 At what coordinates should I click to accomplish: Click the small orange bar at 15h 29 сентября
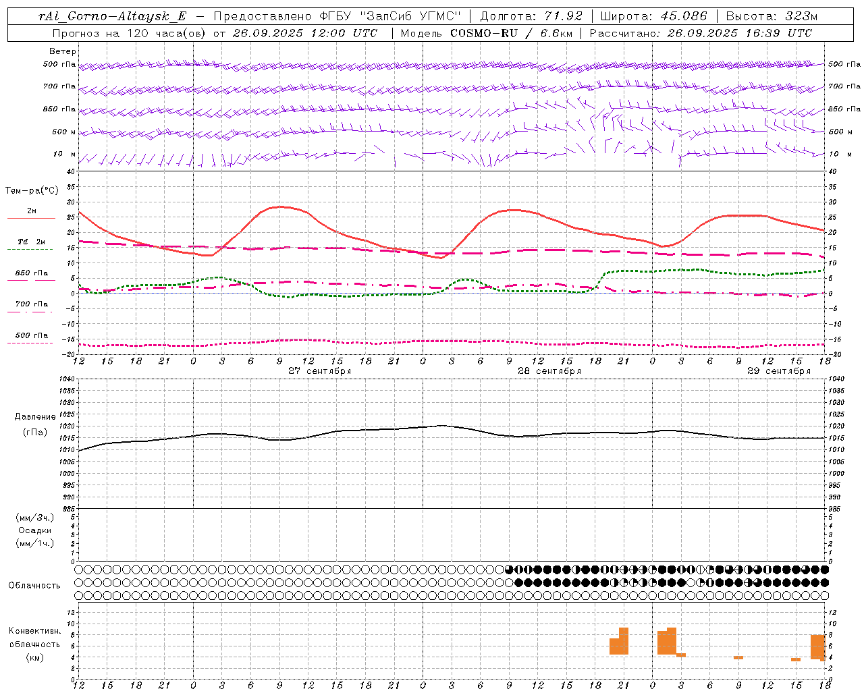tap(796, 659)
